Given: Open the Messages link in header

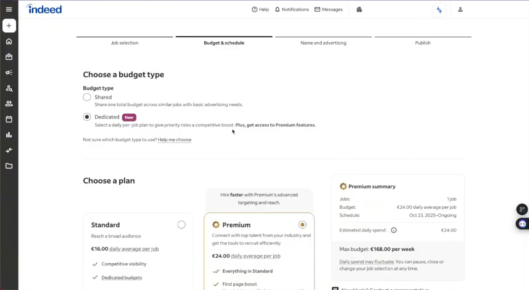Looking at the screenshot, I should (329, 10).
